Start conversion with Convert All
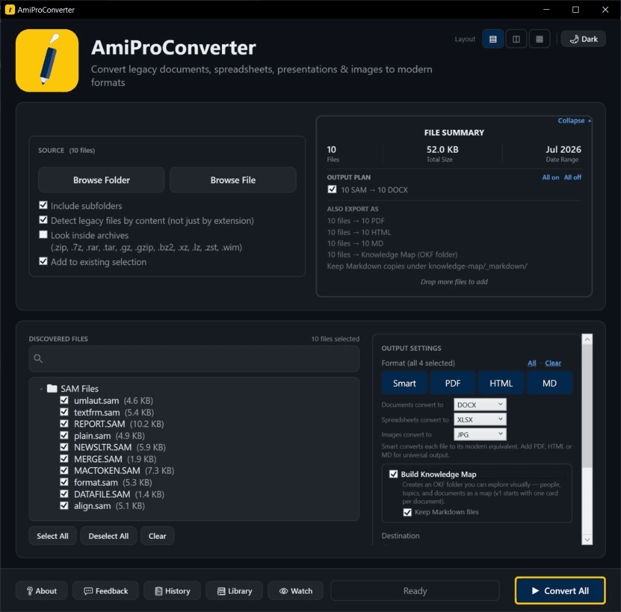The image size is (621, 612). [x=560, y=591]
